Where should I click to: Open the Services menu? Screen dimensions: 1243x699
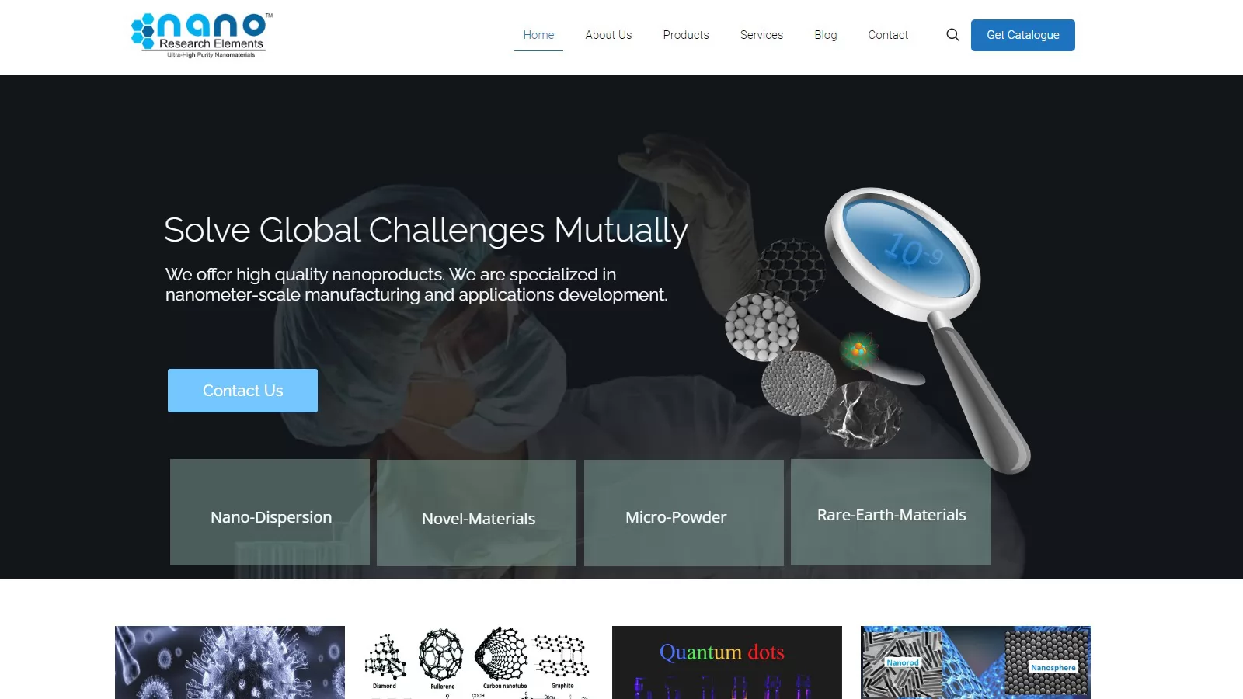click(761, 35)
